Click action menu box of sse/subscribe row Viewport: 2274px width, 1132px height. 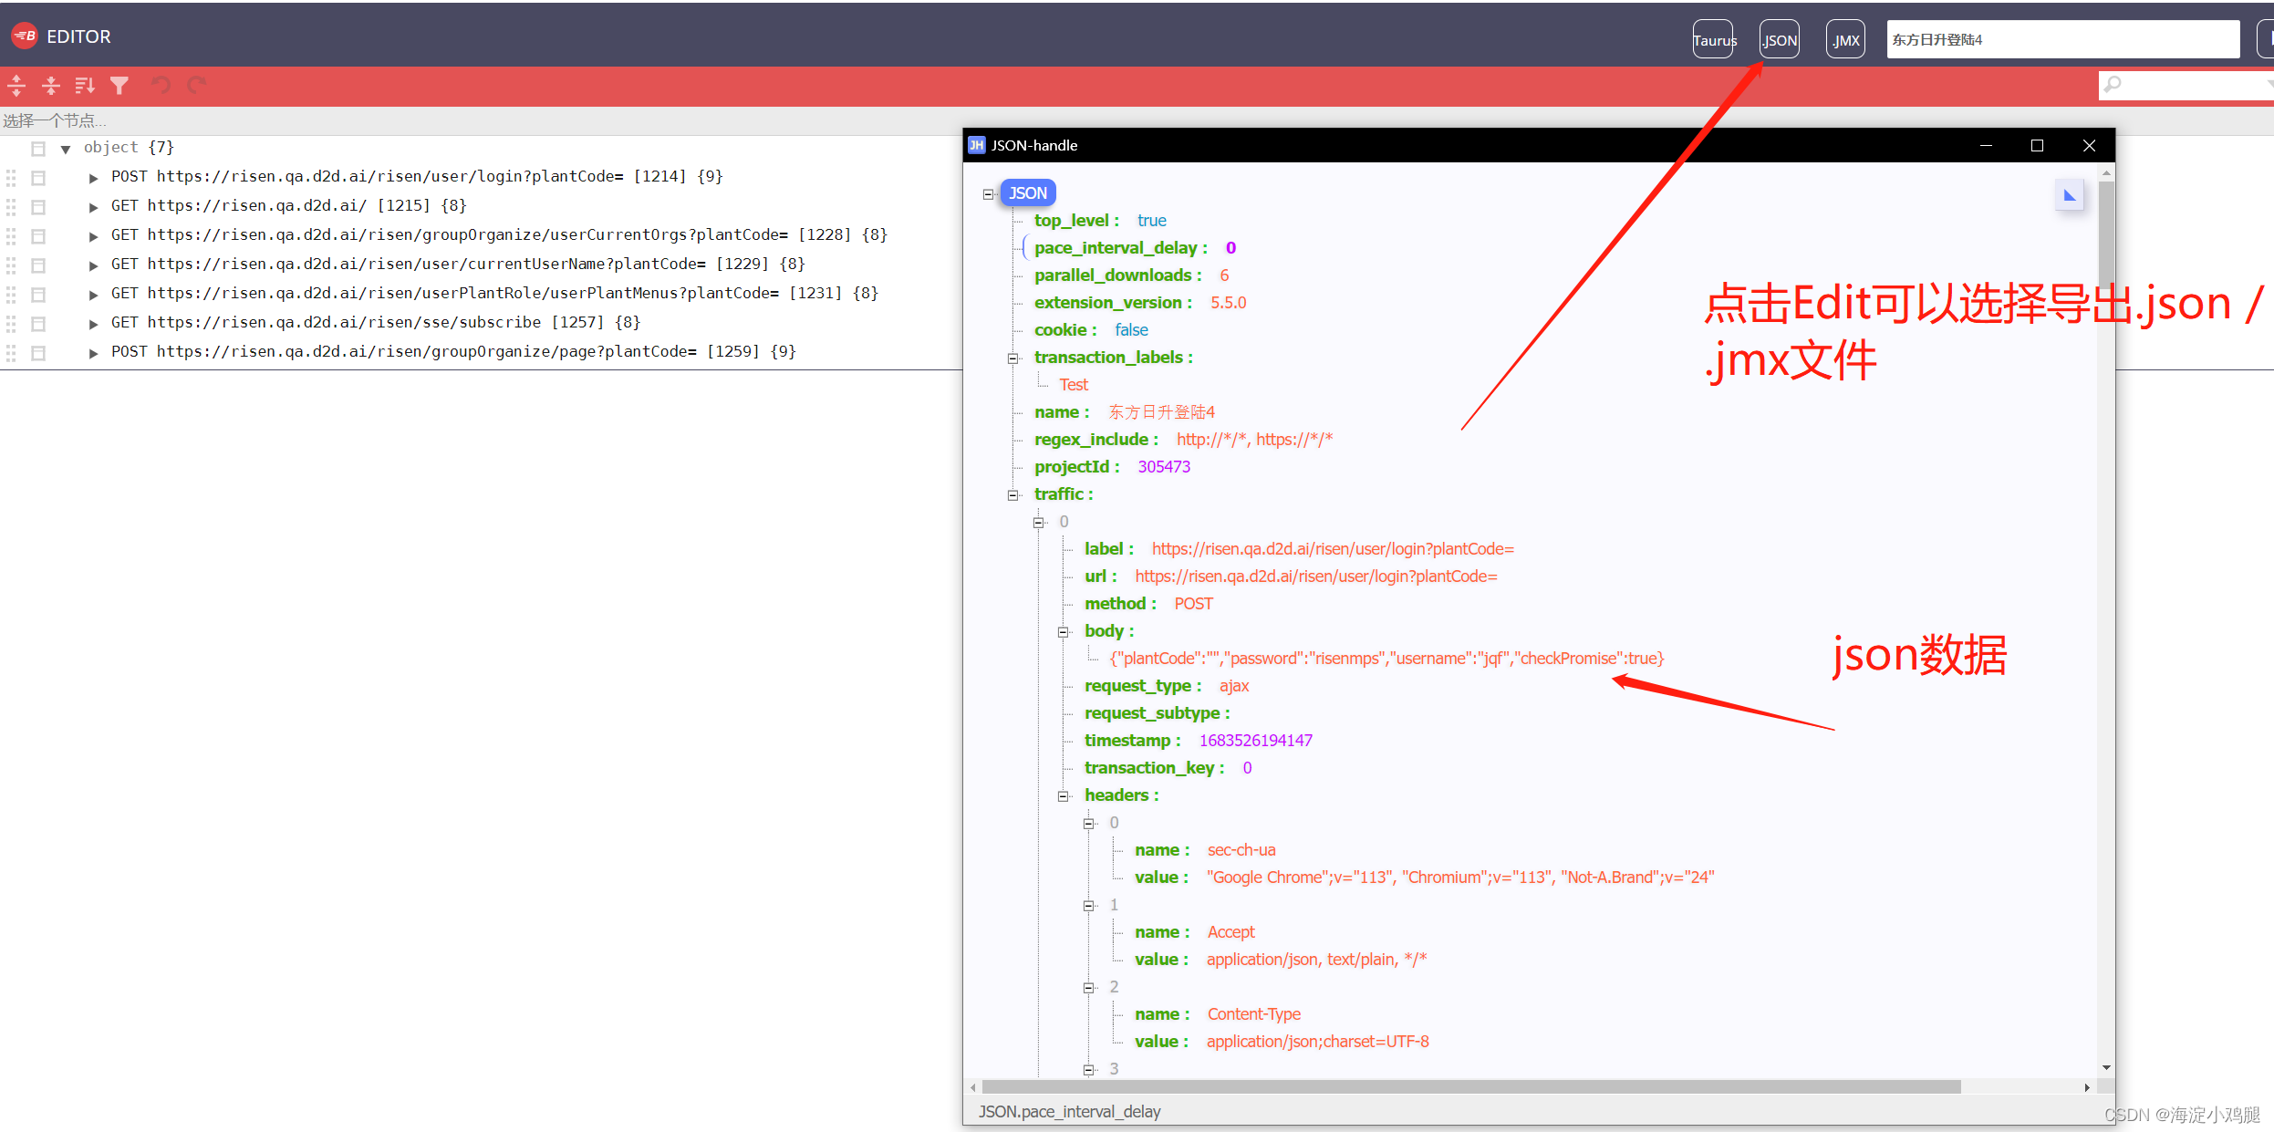(38, 324)
